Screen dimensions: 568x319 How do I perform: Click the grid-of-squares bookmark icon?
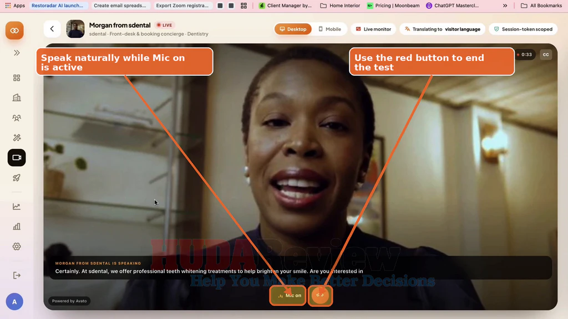pos(244,6)
